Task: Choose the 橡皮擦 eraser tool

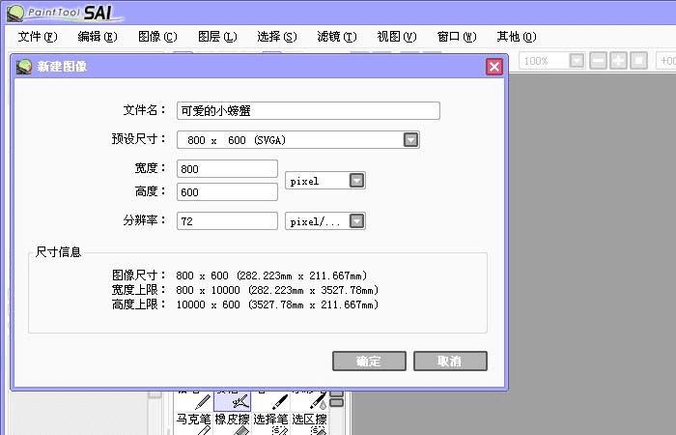Action: (232, 423)
